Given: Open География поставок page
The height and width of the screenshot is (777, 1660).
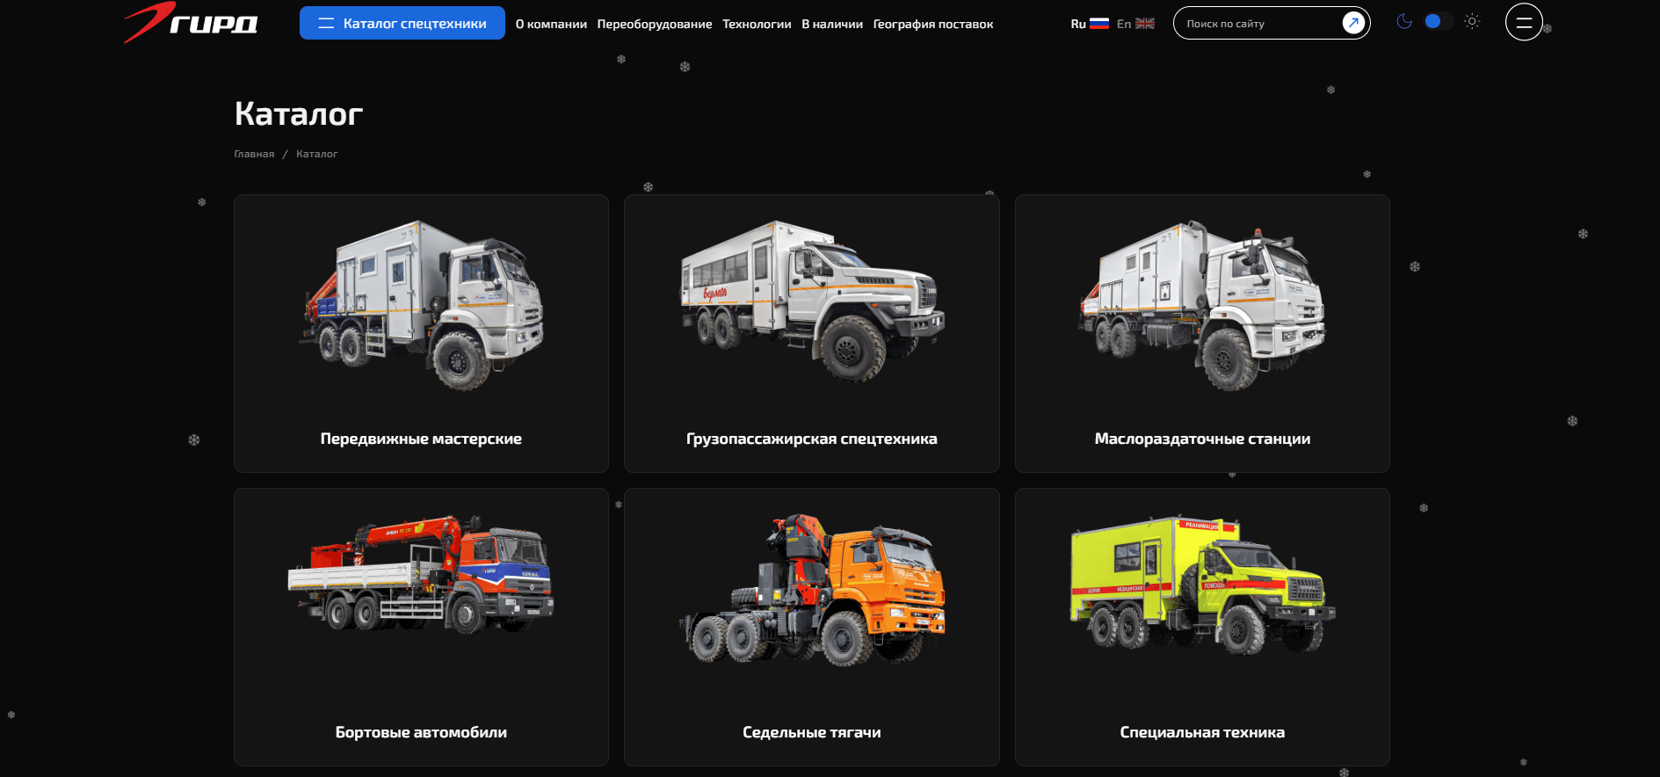Looking at the screenshot, I should click(932, 25).
